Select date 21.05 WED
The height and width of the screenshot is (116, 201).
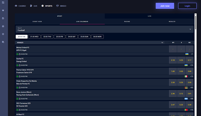click(34, 37)
